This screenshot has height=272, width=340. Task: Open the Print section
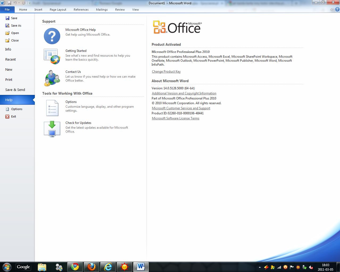pyautogui.click(x=17, y=80)
